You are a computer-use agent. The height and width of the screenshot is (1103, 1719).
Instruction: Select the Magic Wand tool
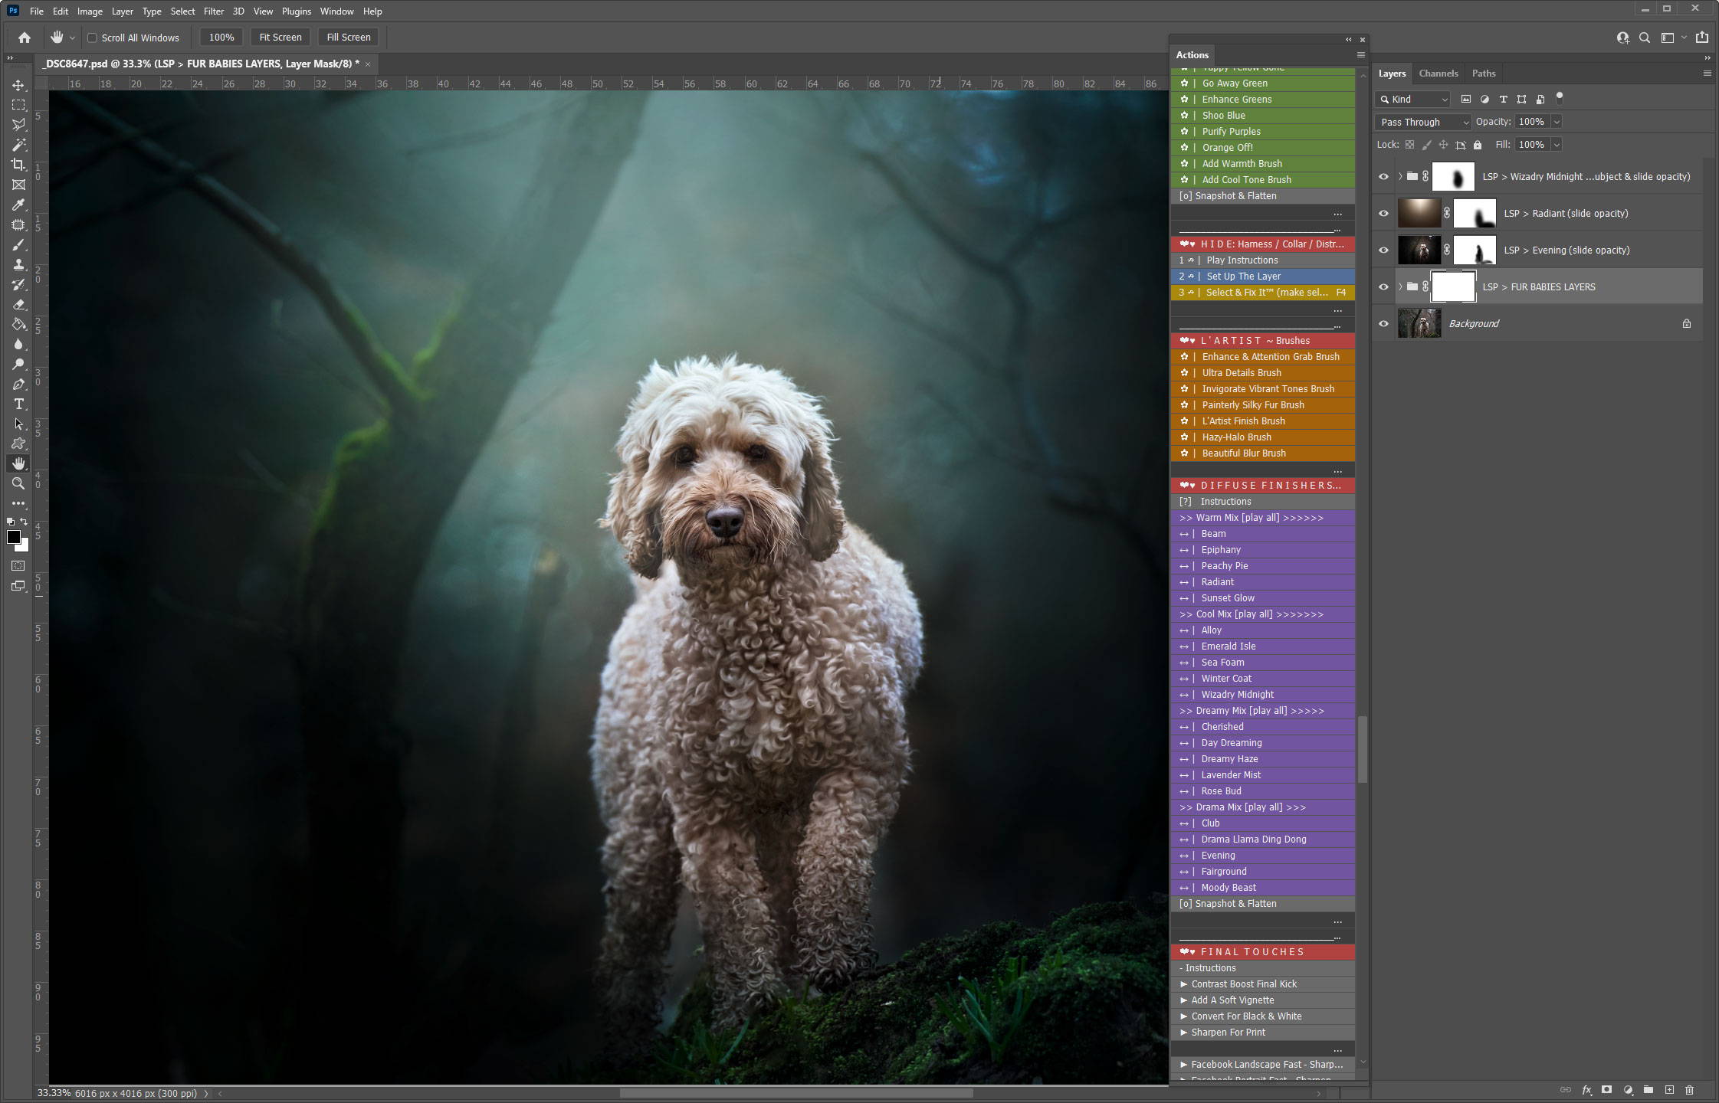pyautogui.click(x=18, y=145)
